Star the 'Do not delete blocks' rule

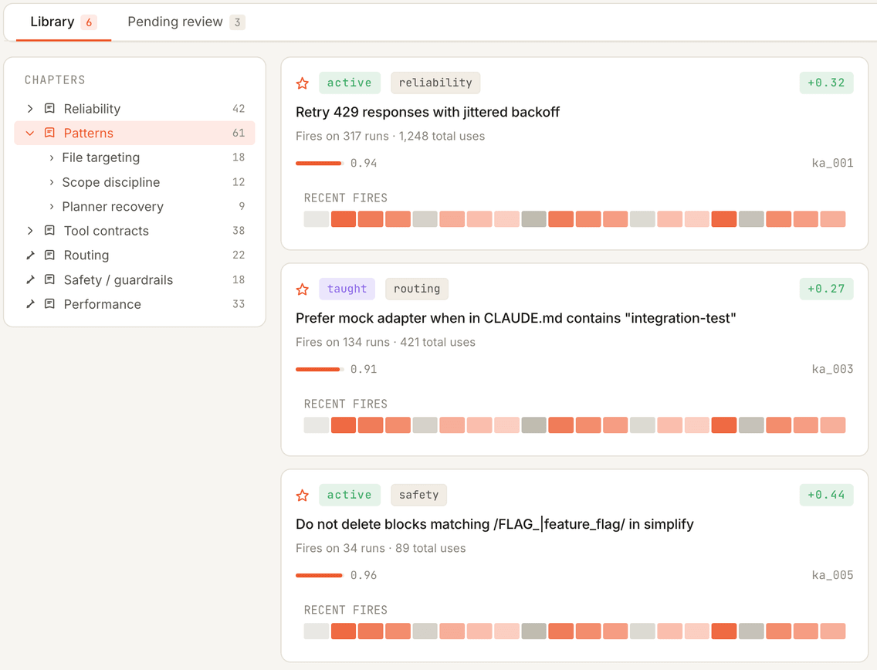point(303,496)
